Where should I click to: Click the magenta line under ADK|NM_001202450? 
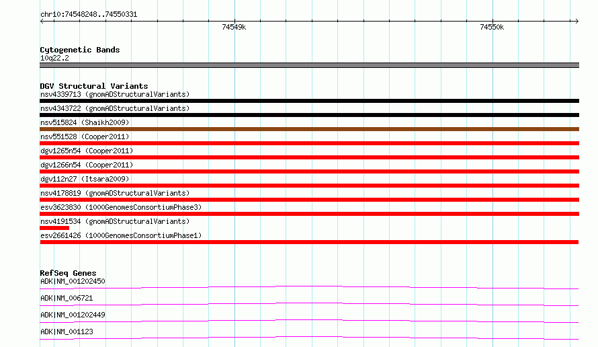(x=309, y=287)
